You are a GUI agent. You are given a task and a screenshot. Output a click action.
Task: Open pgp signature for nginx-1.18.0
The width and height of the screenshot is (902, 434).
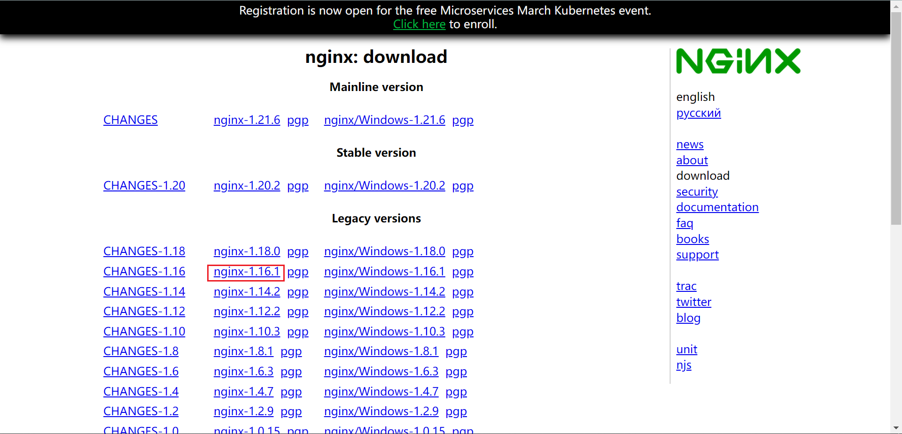point(298,251)
